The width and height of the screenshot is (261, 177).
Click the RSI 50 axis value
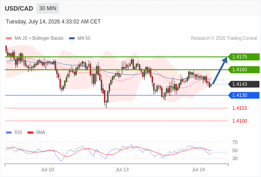coord(235,150)
